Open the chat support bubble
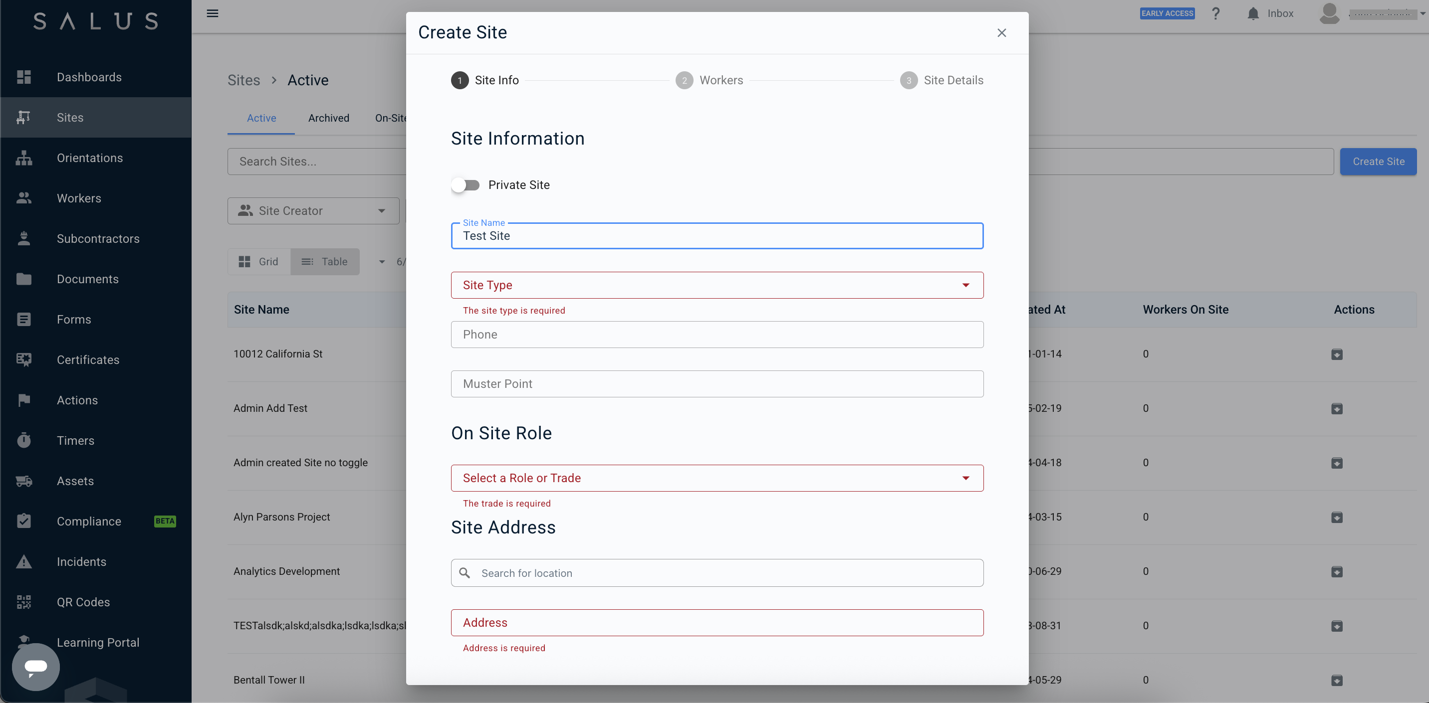 coord(36,667)
